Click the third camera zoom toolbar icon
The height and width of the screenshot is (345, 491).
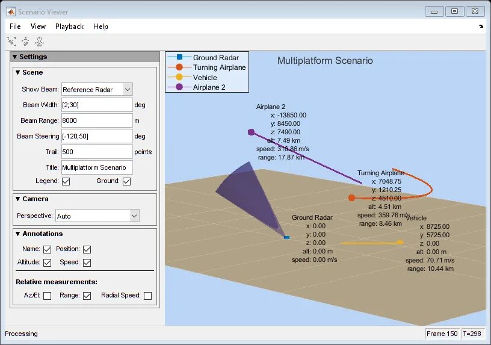39,42
